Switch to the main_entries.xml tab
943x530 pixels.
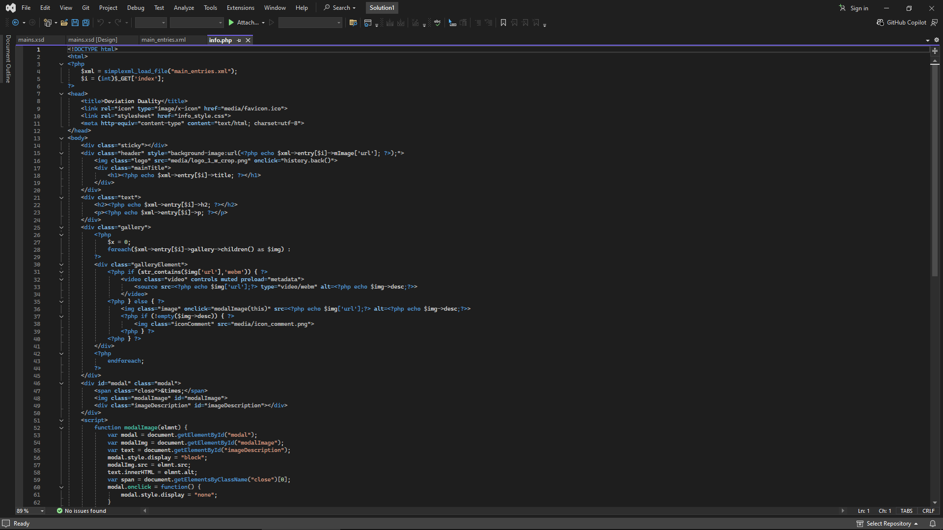(164, 40)
